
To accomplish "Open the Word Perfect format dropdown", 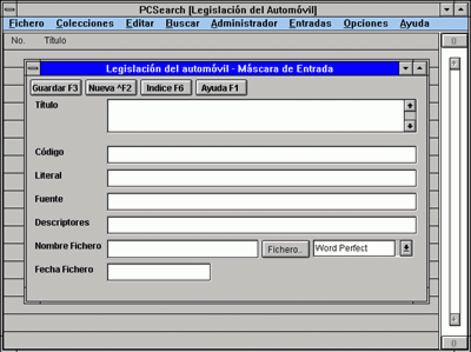I will pyautogui.click(x=405, y=248).
